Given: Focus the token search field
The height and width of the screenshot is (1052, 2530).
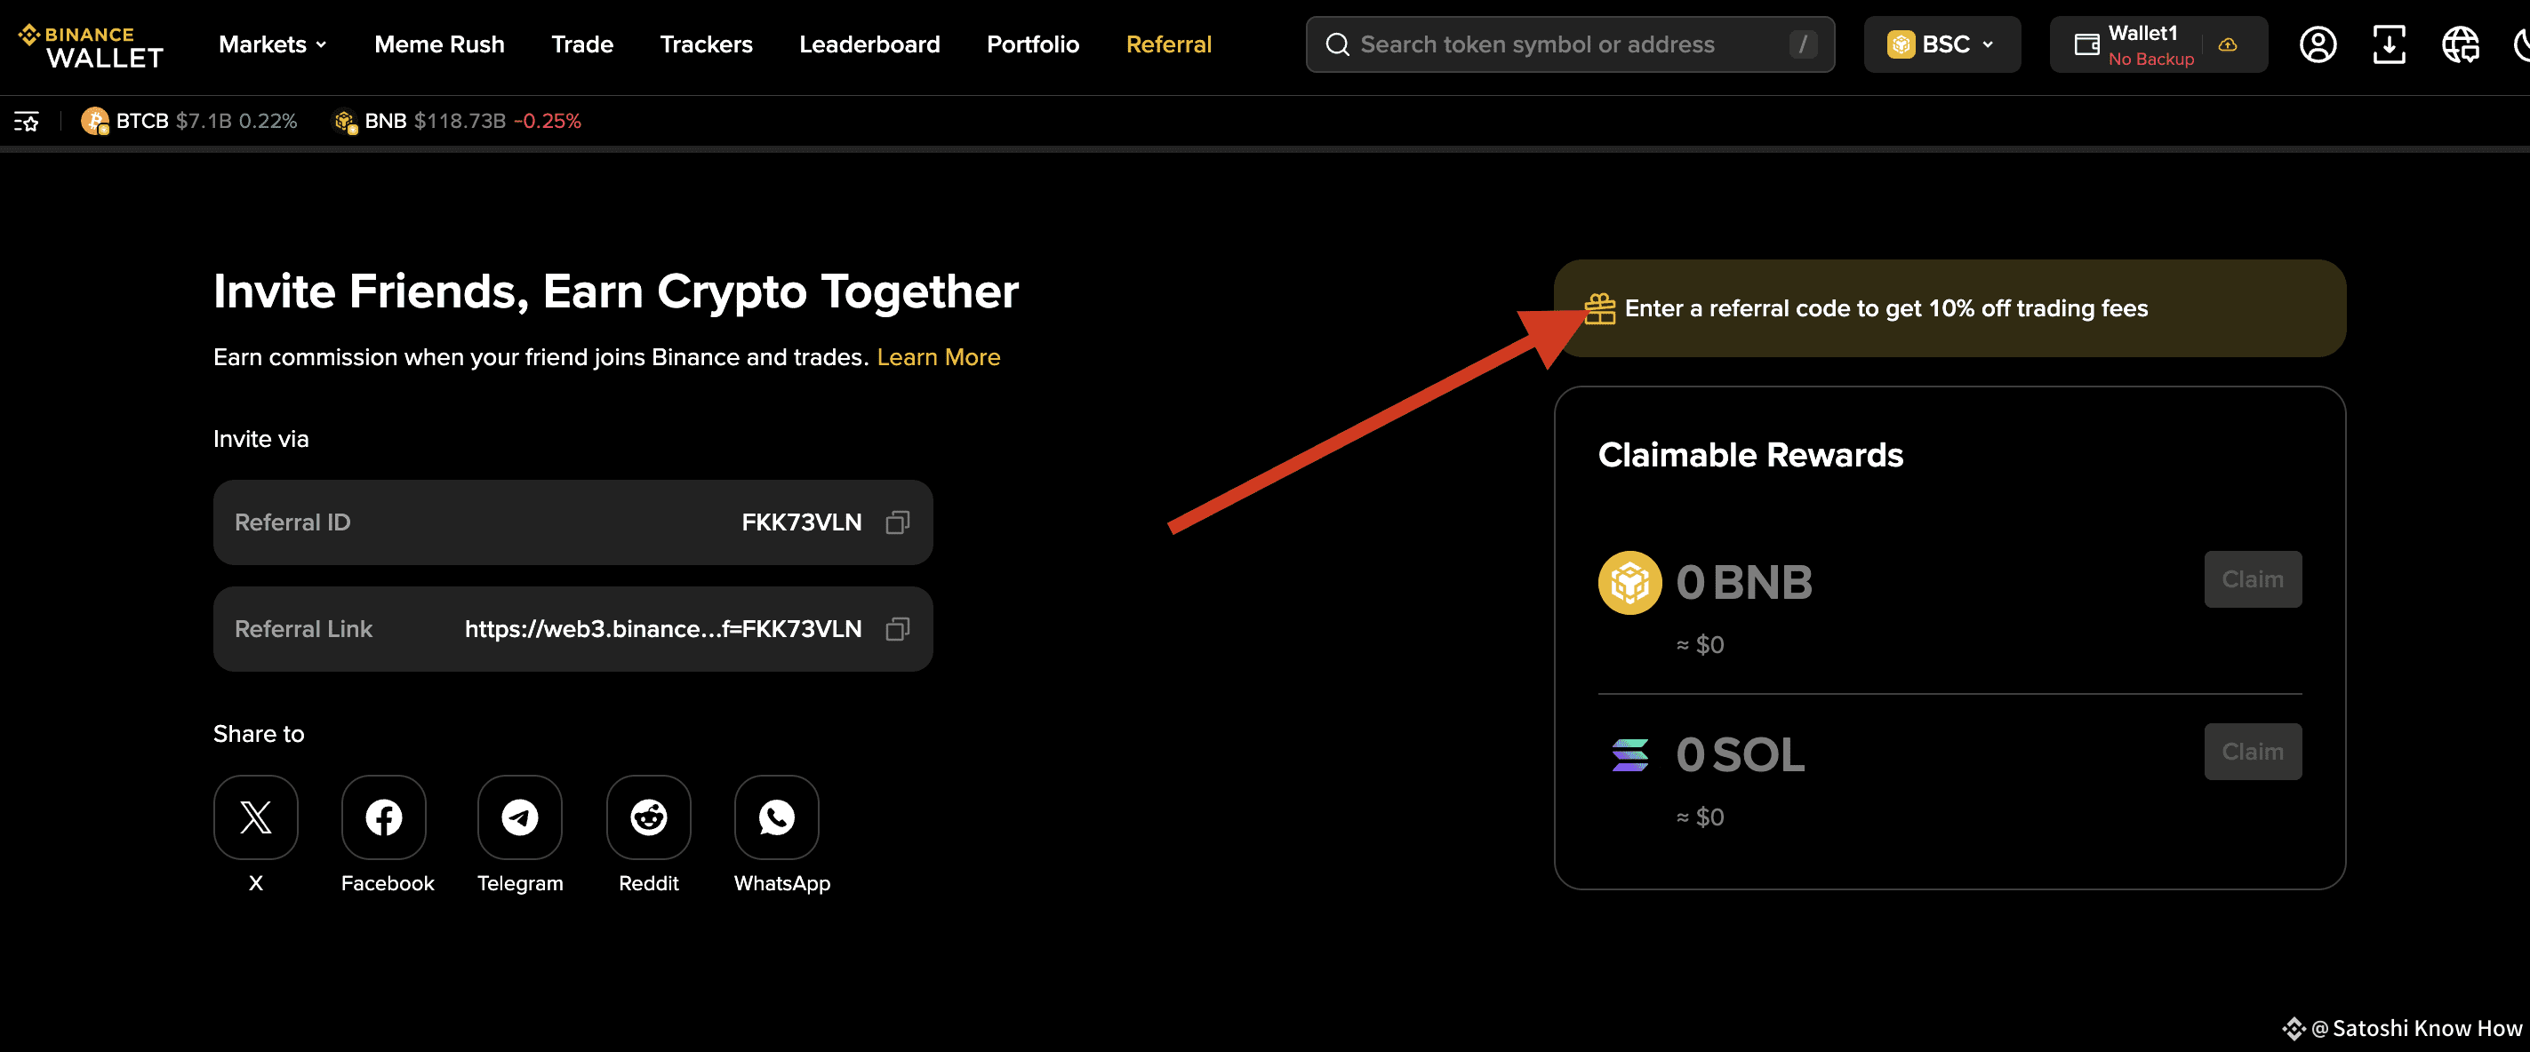Looking at the screenshot, I should coord(1569,44).
